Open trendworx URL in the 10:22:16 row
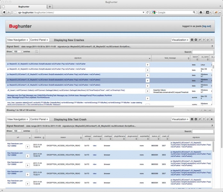This screenshot has height=192, width=223. coord(15,154)
